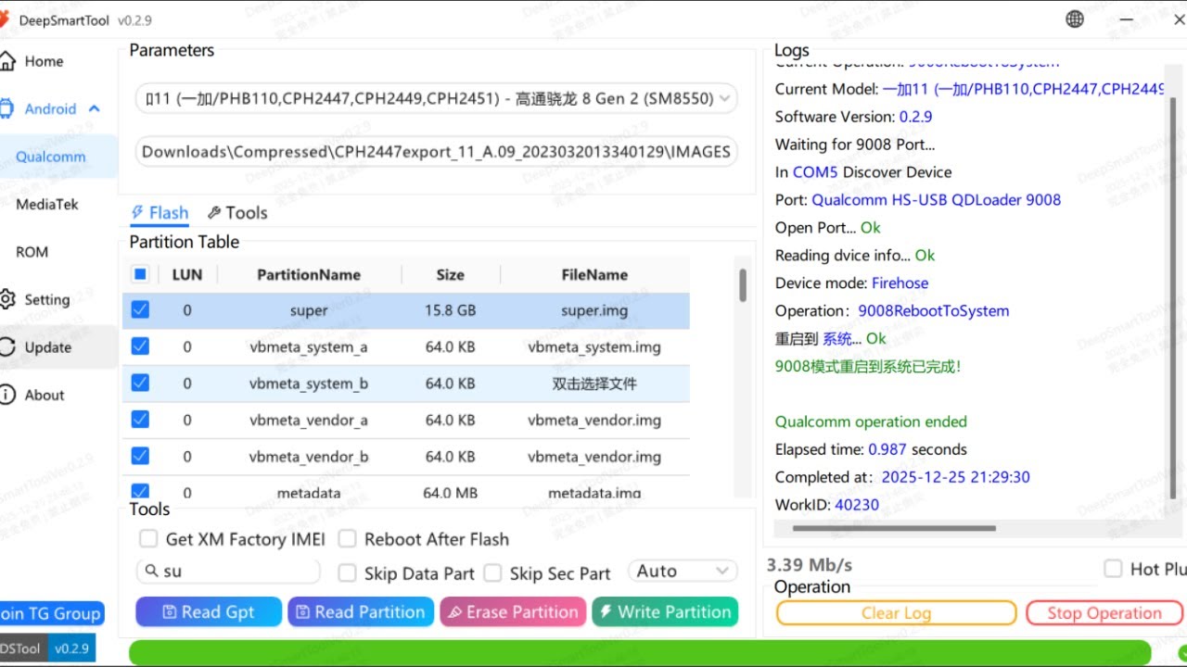Enable Skip Sec Part option
The image size is (1187, 667).
(493, 573)
